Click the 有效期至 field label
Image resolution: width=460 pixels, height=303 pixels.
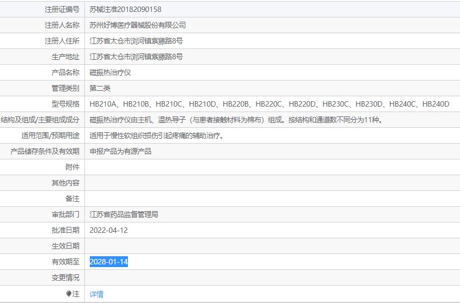coord(65,262)
